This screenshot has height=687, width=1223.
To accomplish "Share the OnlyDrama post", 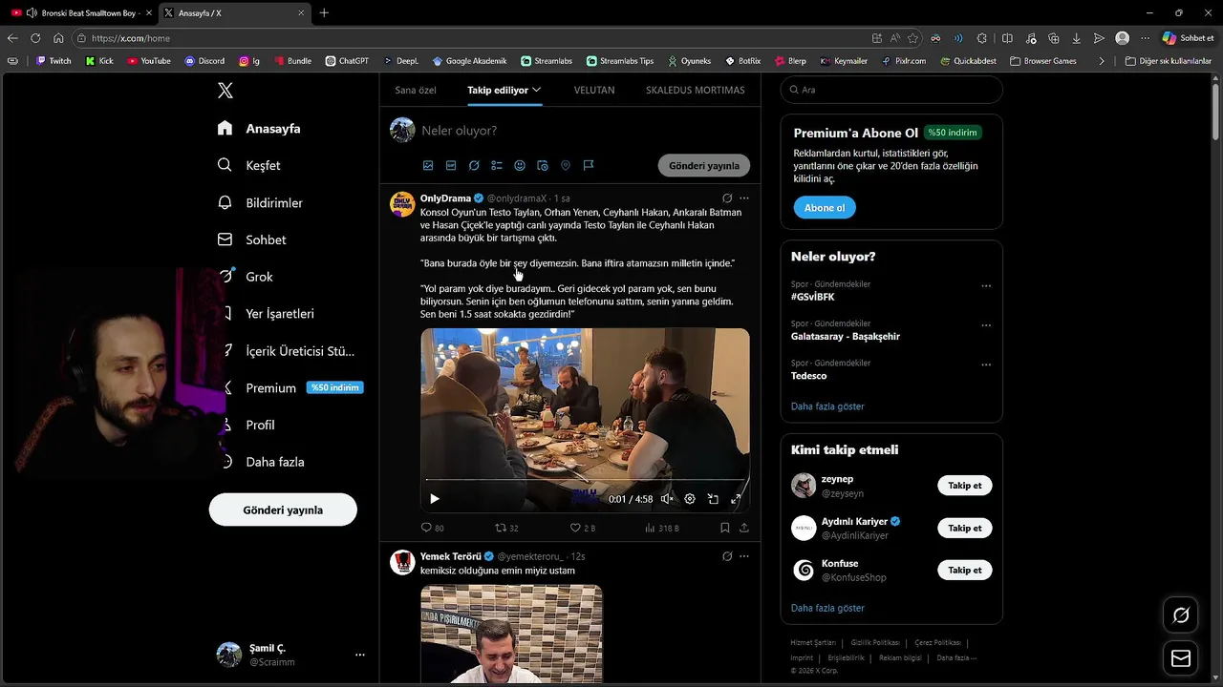I will click(744, 528).
